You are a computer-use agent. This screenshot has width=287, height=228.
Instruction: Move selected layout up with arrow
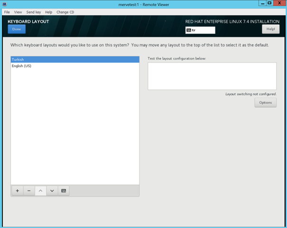click(x=40, y=190)
